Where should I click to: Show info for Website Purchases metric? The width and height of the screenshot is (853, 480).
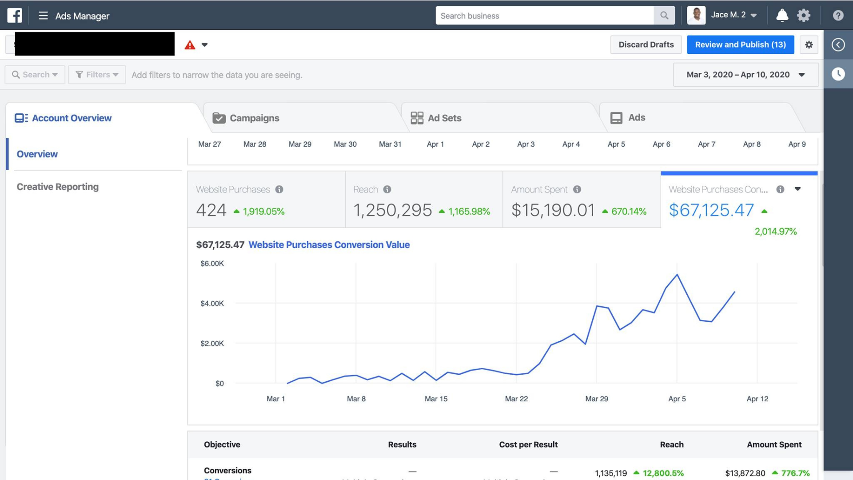point(279,189)
